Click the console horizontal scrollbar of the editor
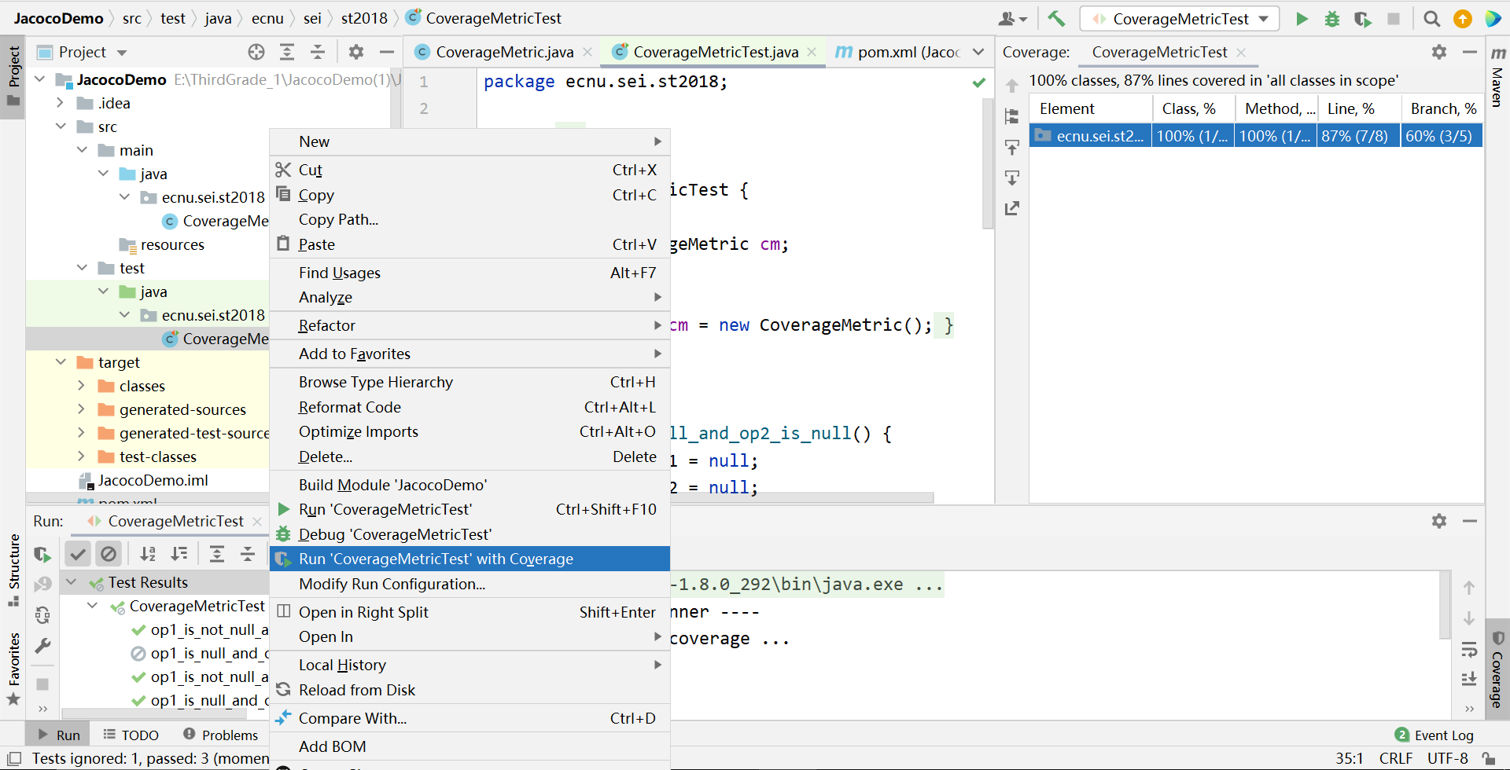Screen dimensions: 1510x770 coord(802,497)
